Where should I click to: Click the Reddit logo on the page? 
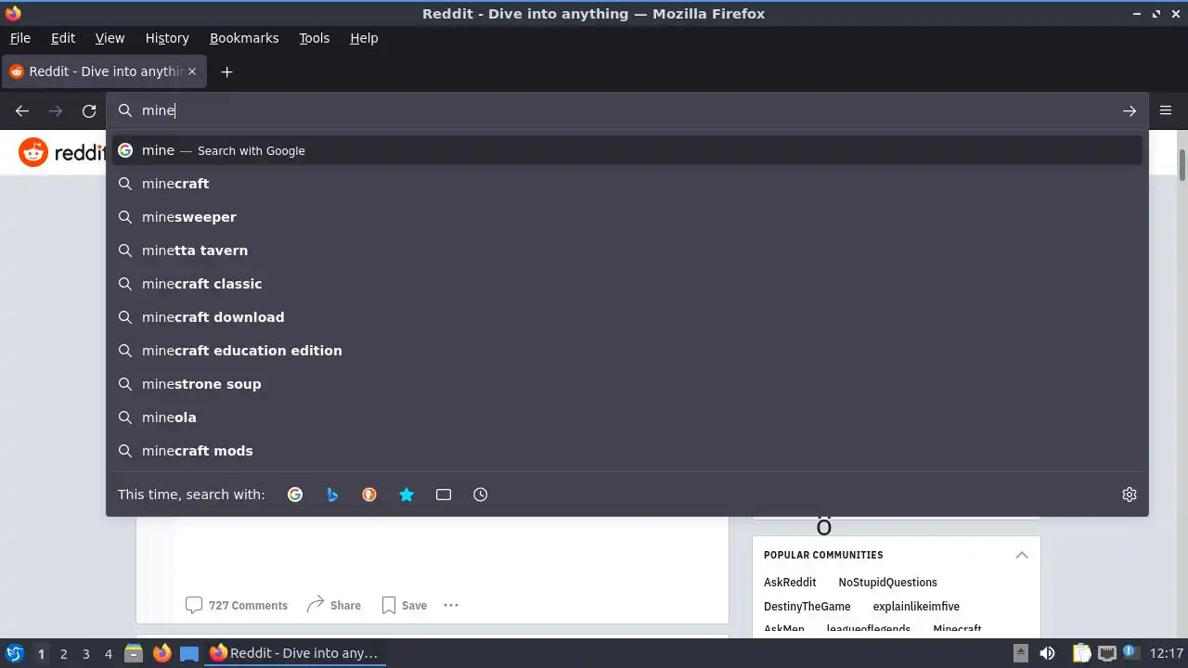(63, 152)
